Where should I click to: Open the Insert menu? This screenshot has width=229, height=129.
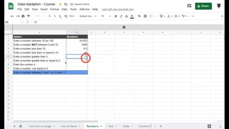[44, 9]
